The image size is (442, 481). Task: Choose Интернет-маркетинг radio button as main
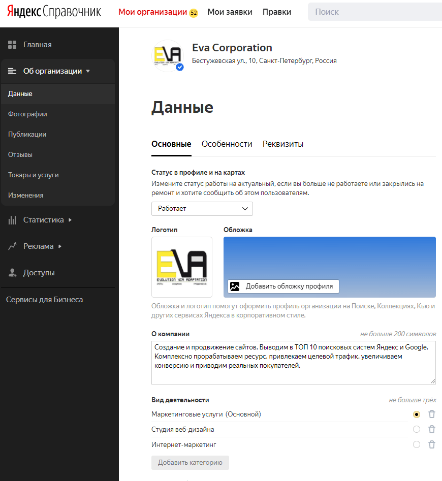click(417, 445)
